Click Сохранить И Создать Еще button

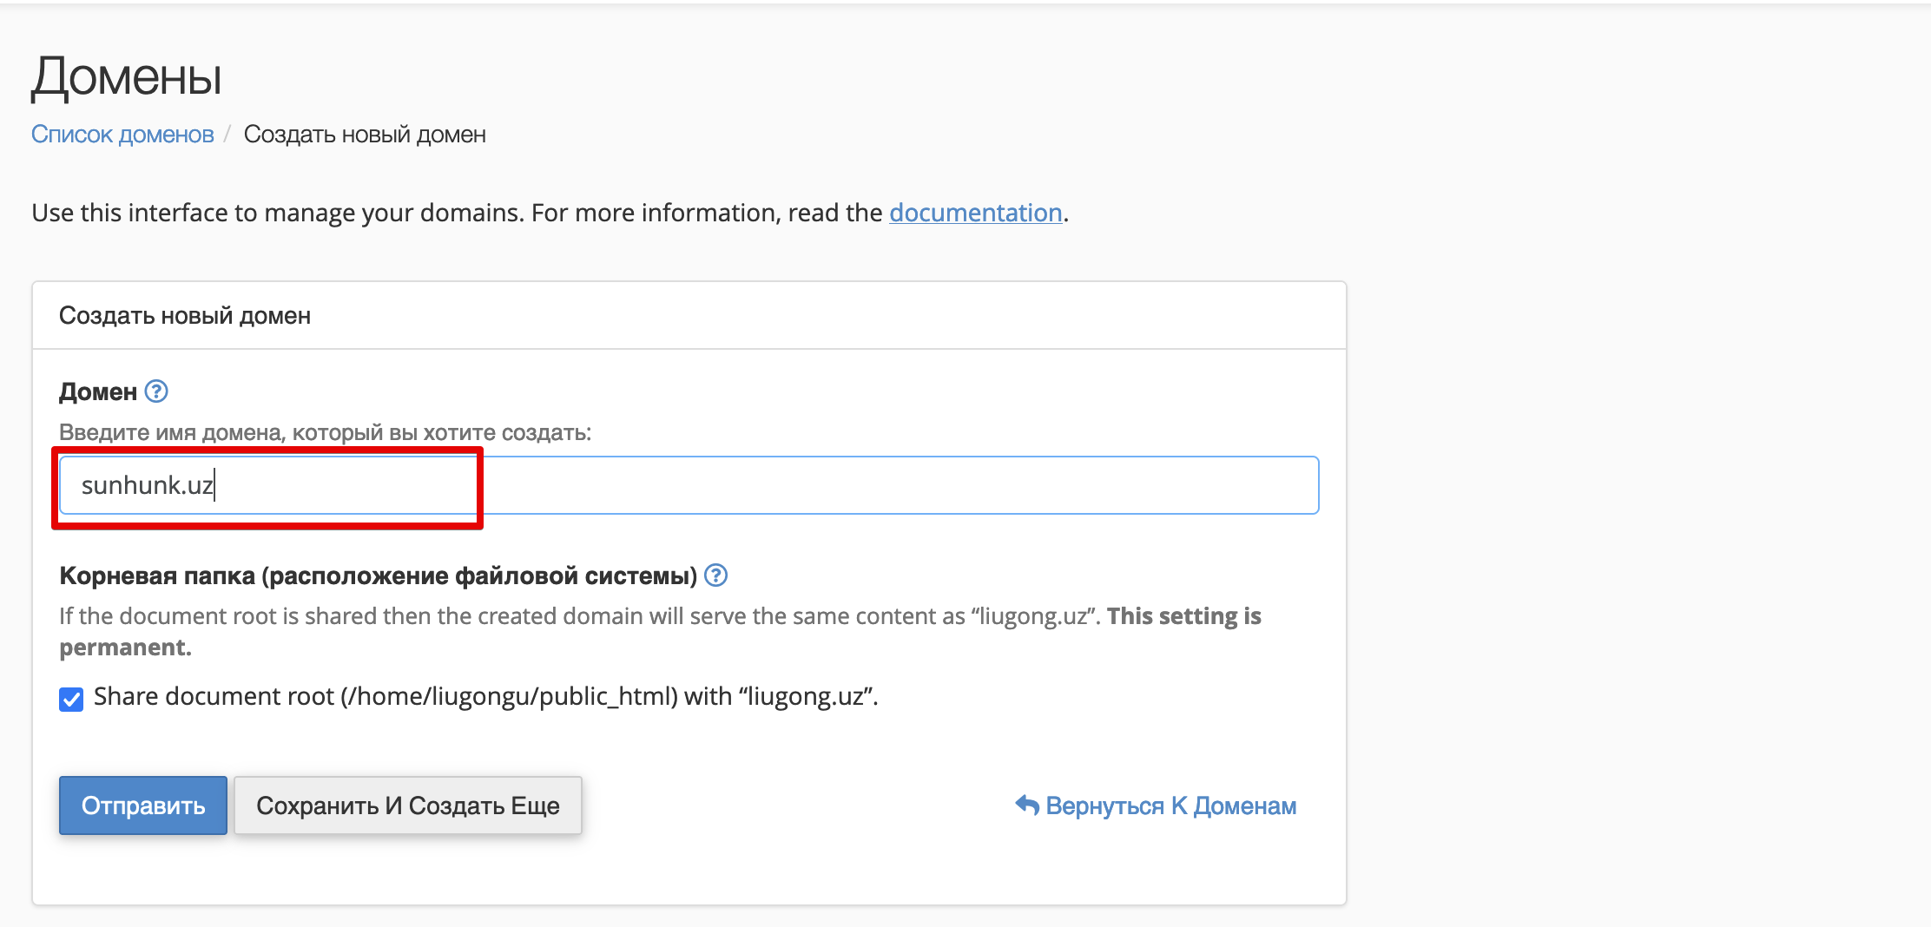407,805
